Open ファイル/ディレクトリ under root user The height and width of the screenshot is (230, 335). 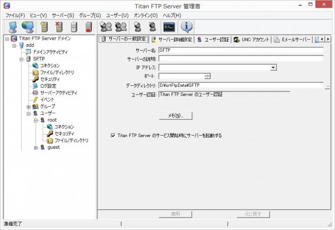(x=72, y=141)
